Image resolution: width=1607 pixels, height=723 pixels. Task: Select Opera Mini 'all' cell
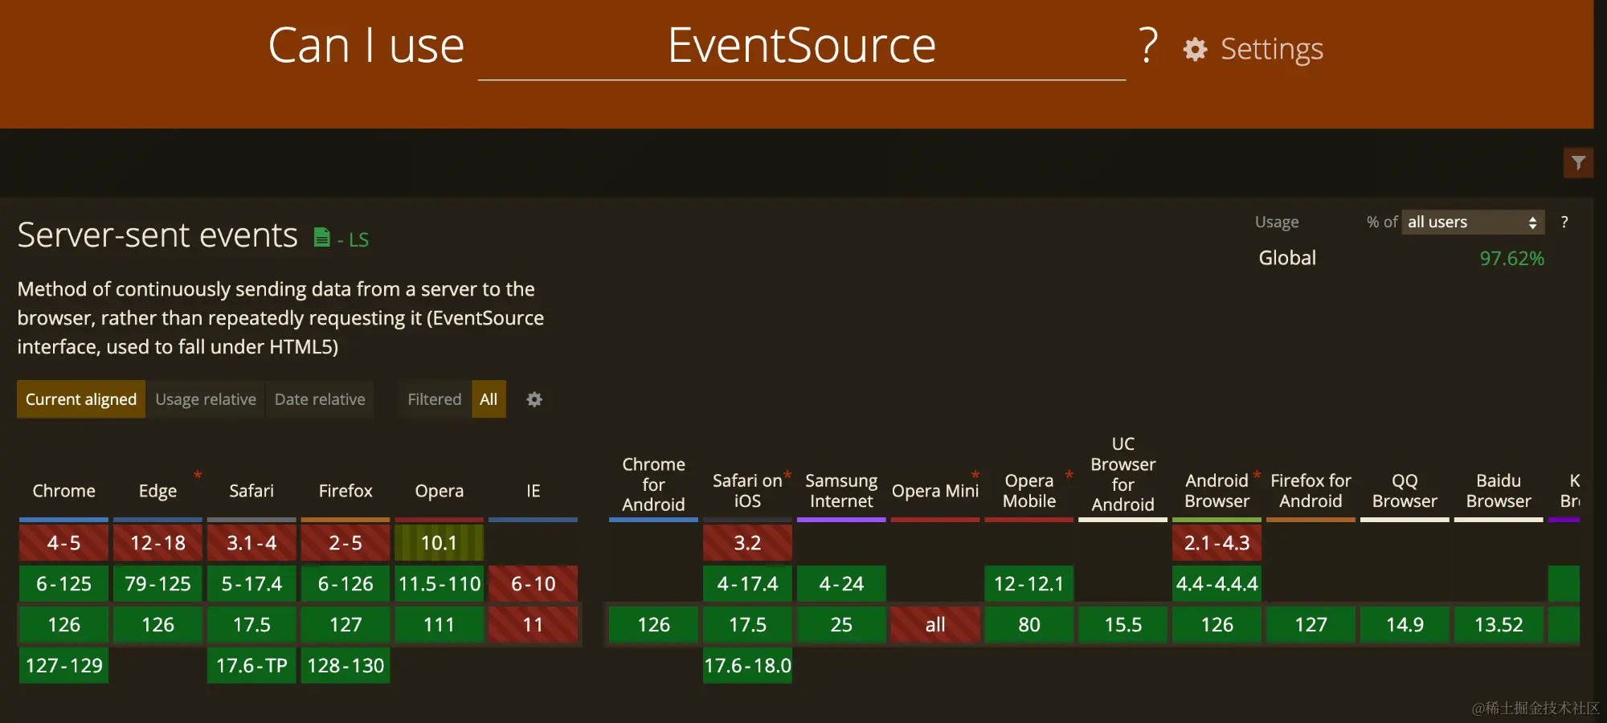935,625
